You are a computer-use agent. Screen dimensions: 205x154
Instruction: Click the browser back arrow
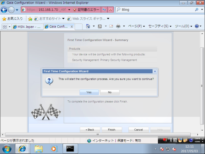tap(4, 10)
